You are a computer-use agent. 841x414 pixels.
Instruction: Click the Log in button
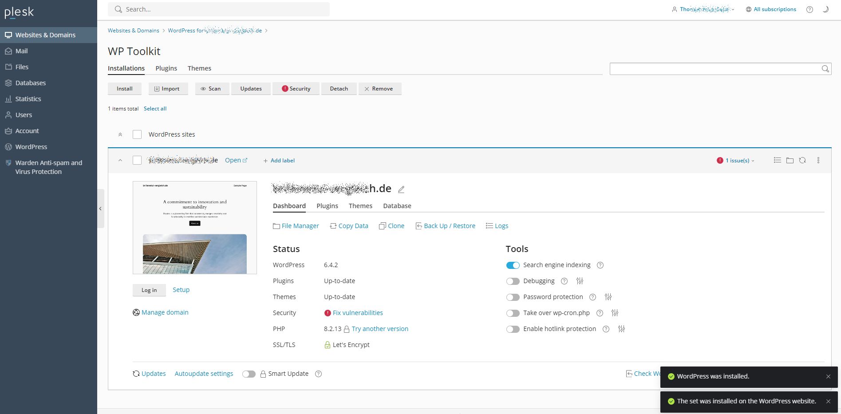point(149,290)
